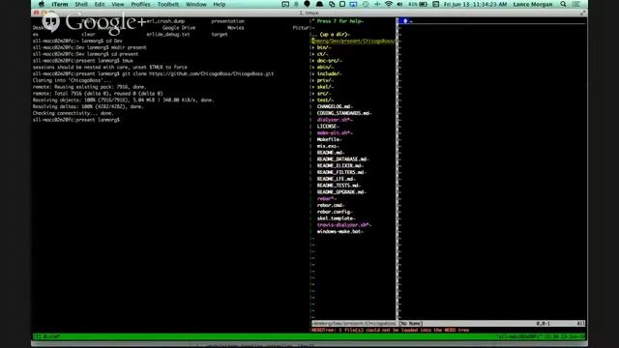Click the '[No Name]' vim status line
619x348 pixels.
[491, 324]
